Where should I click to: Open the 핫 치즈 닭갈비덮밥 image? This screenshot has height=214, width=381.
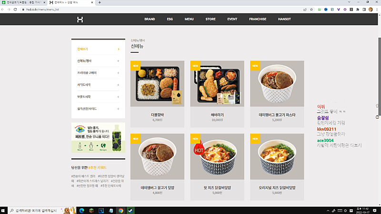pos(217,157)
